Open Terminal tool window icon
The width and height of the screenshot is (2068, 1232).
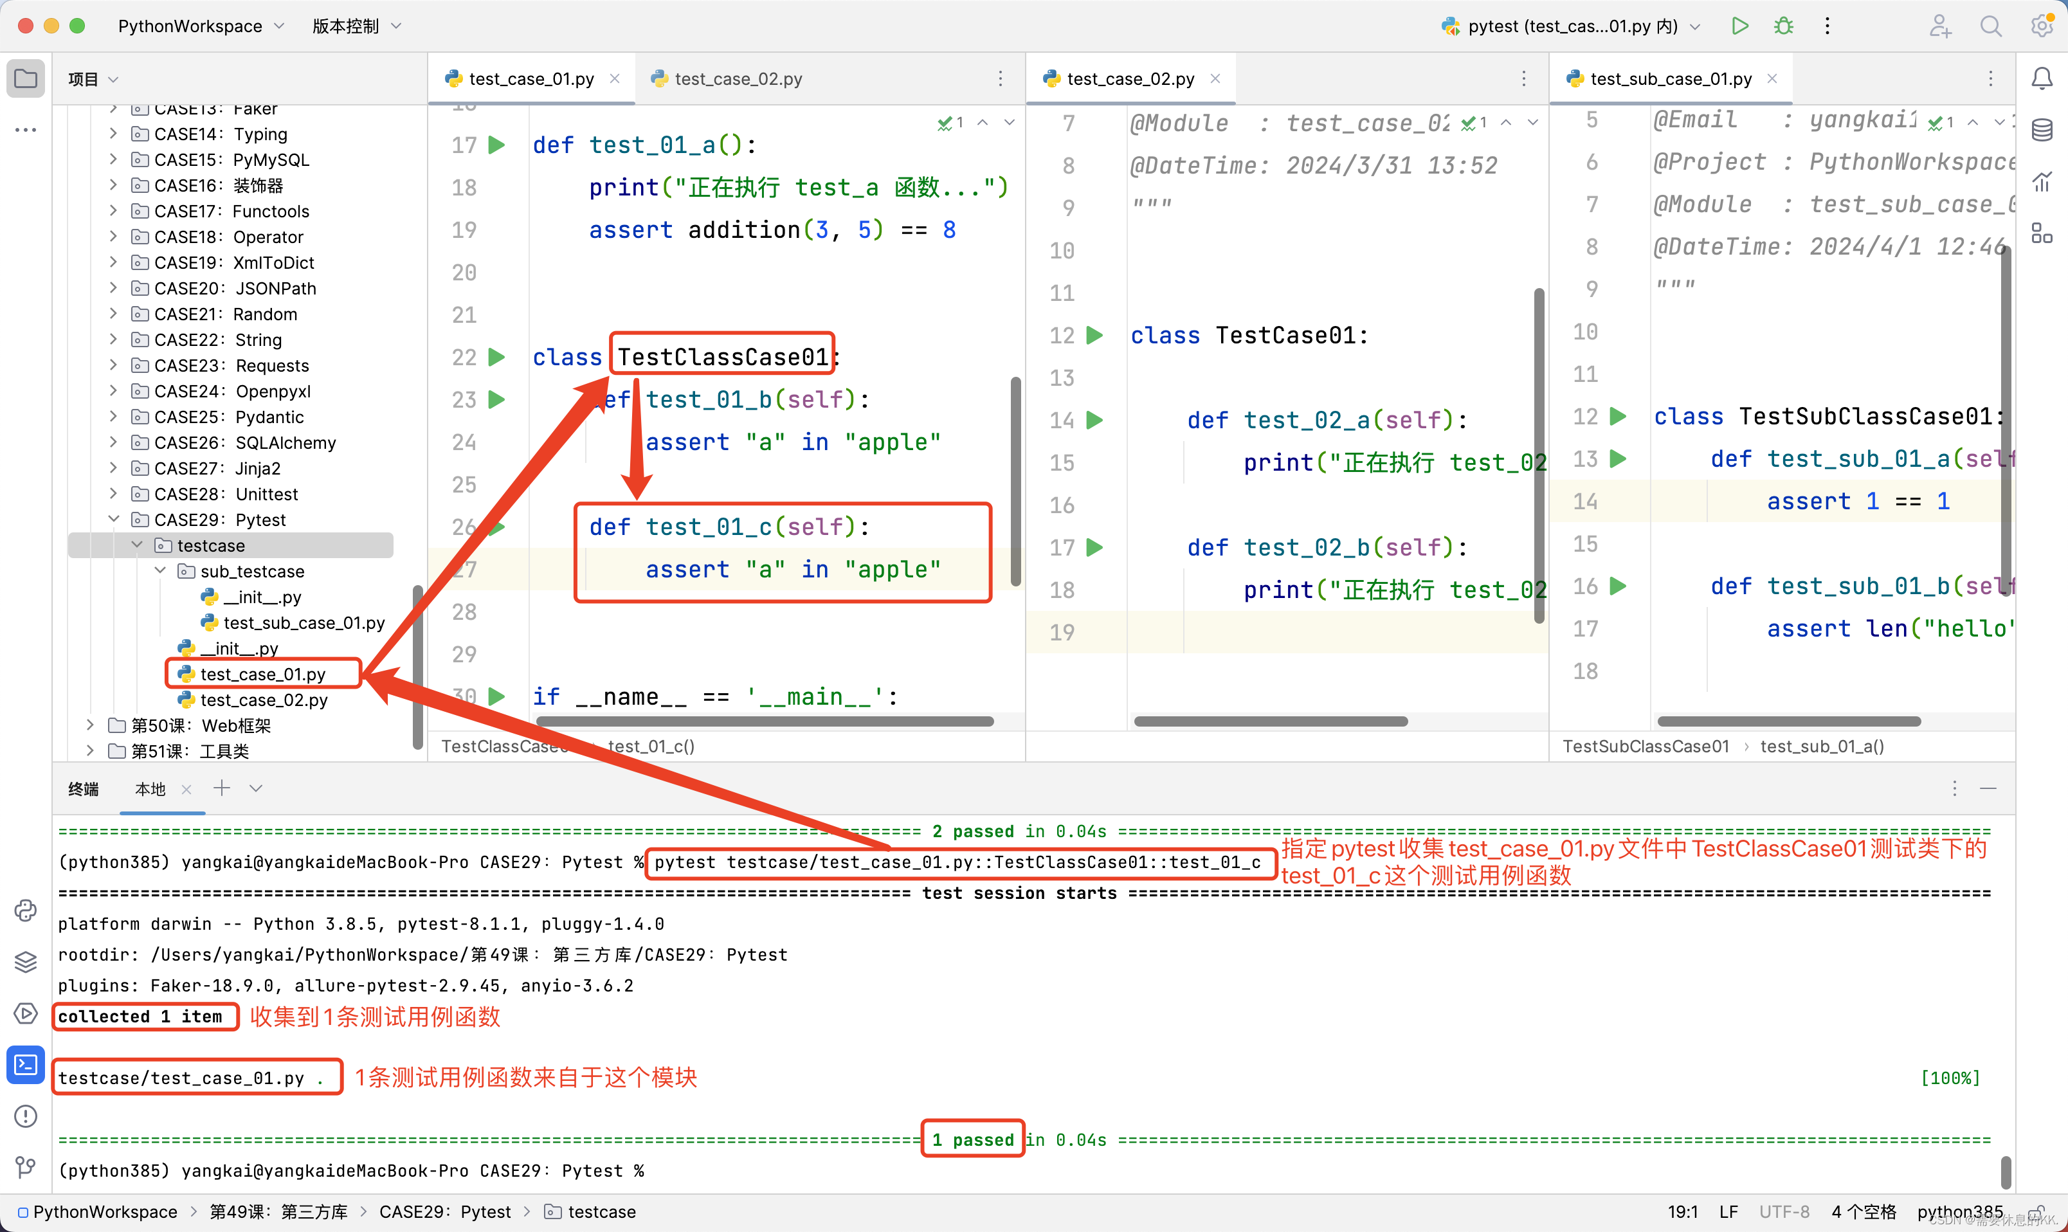click(x=26, y=1065)
